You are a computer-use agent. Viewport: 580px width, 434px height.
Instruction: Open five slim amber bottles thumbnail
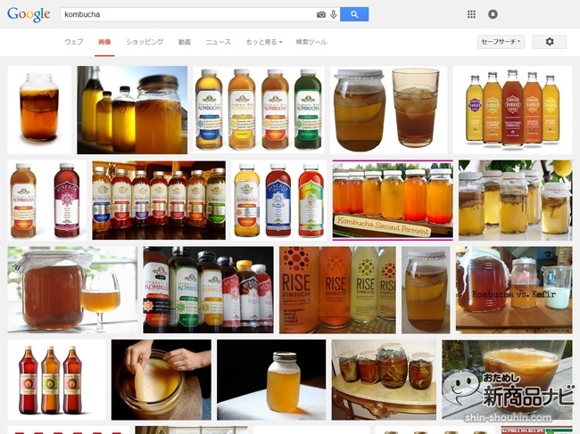[512, 111]
